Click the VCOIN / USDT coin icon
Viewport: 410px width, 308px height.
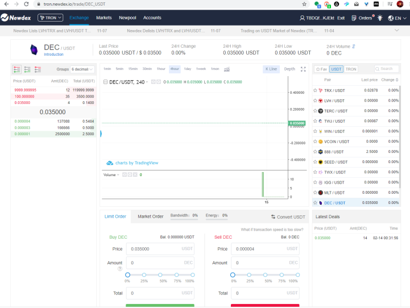(x=321, y=141)
